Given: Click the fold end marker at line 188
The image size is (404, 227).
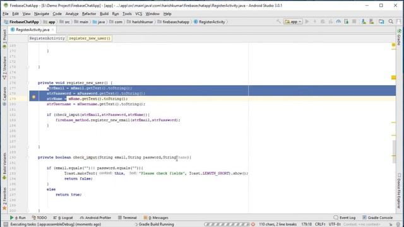Looking at the screenshot, I should (28, 147).
